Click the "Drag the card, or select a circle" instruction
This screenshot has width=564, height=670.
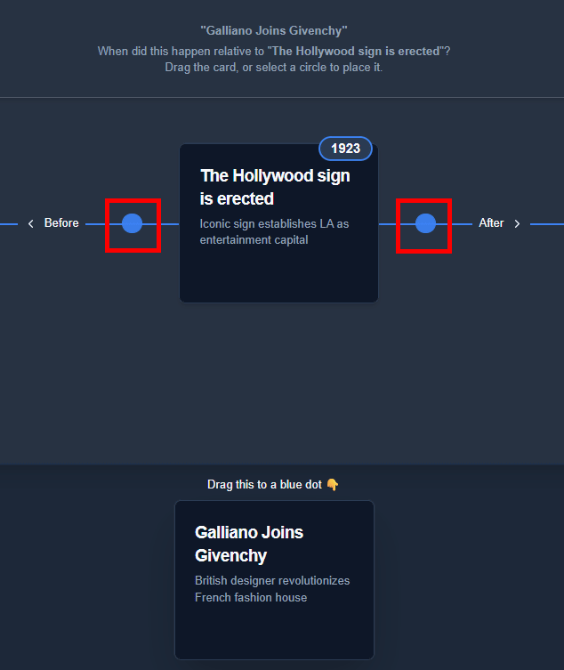tap(274, 68)
